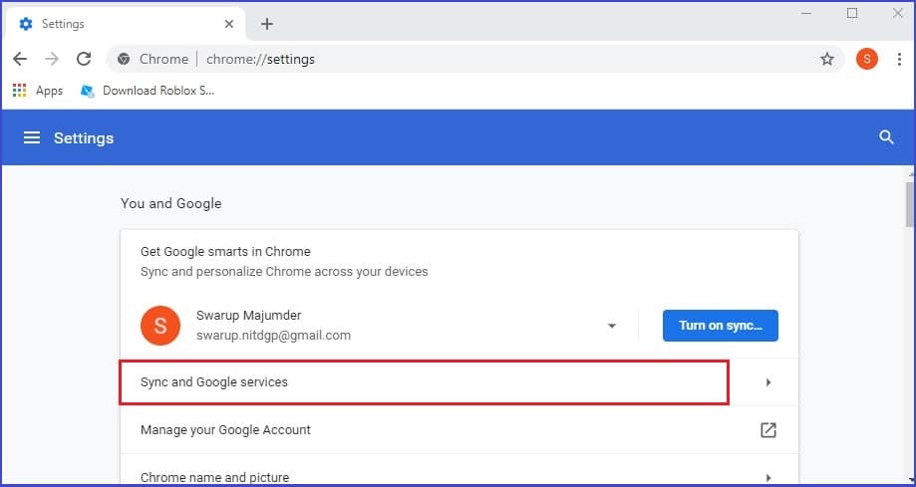Select the Settings browser tab
The image size is (916, 487).
(125, 24)
